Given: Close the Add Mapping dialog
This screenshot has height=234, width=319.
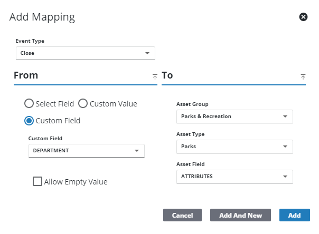Looking at the screenshot, I should coord(303,17).
